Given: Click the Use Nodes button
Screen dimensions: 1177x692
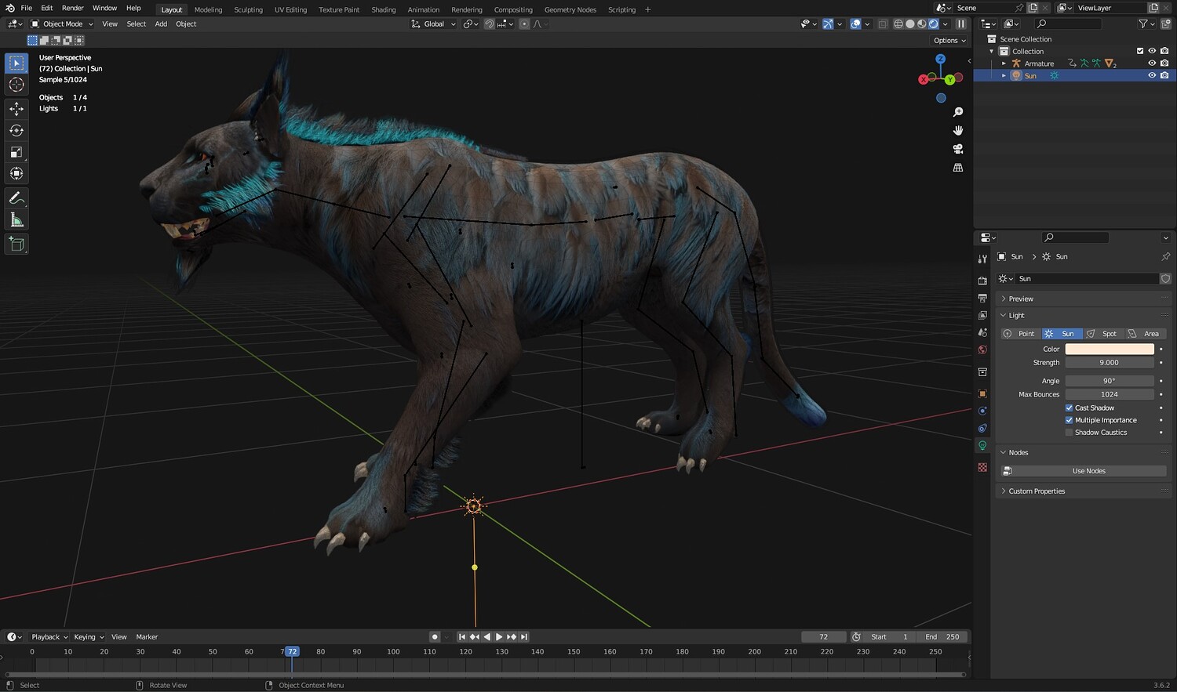Looking at the screenshot, I should [x=1088, y=471].
